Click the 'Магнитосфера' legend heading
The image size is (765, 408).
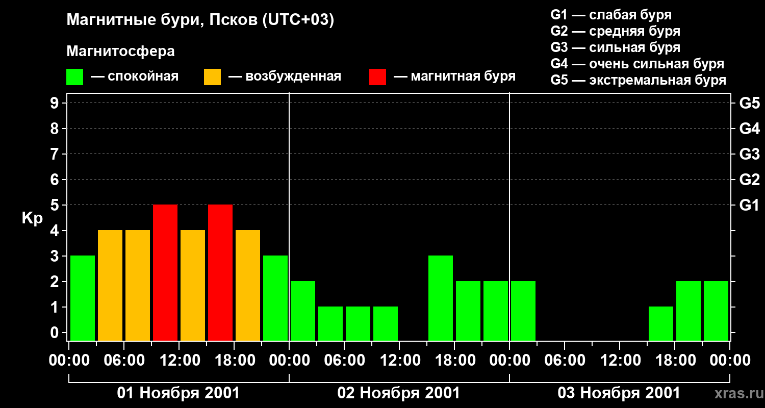click(120, 52)
